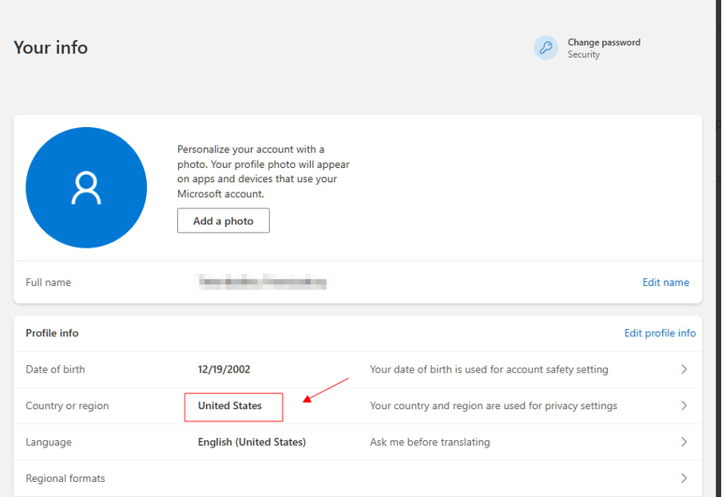
Task: Click the blurred Full name value
Action: (263, 282)
